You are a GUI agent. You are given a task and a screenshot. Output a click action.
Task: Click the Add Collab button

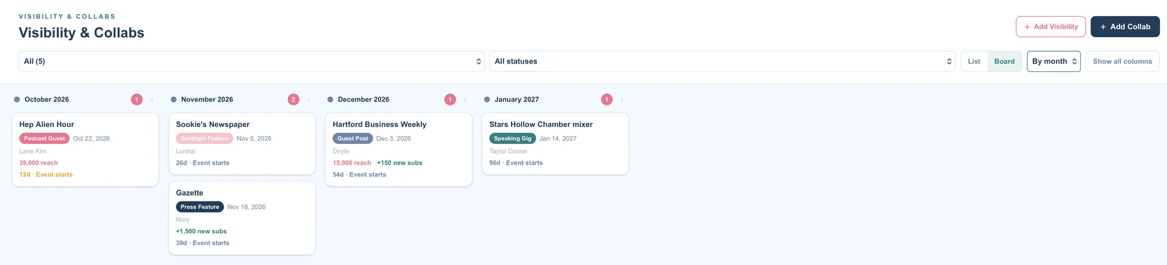(x=1125, y=27)
